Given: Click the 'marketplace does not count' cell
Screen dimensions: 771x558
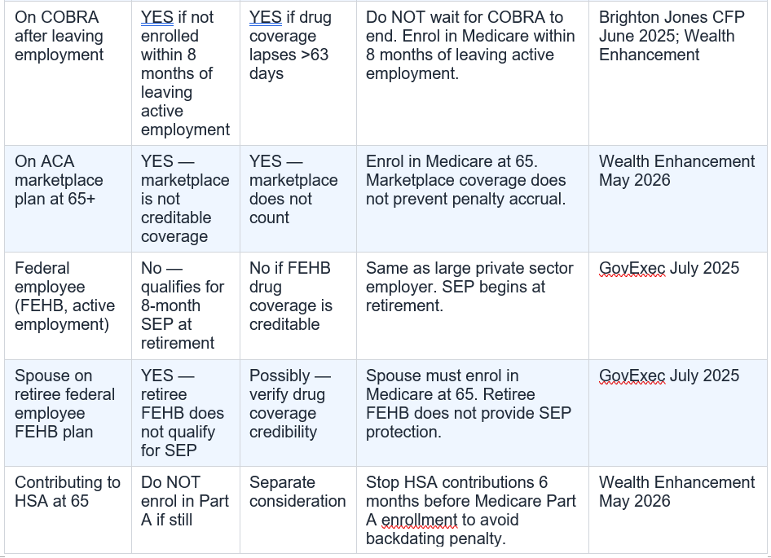Looking at the screenshot, I should (298, 199).
